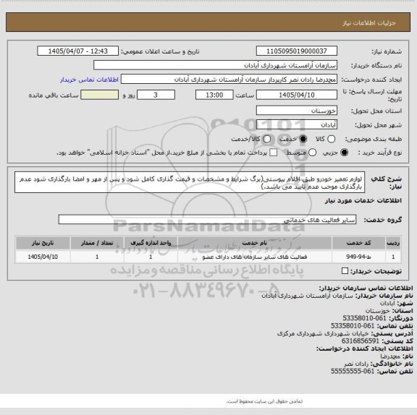The width and height of the screenshot is (417, 415).
Task: Click the days remaining field showing 3
Action: [156, 95]
